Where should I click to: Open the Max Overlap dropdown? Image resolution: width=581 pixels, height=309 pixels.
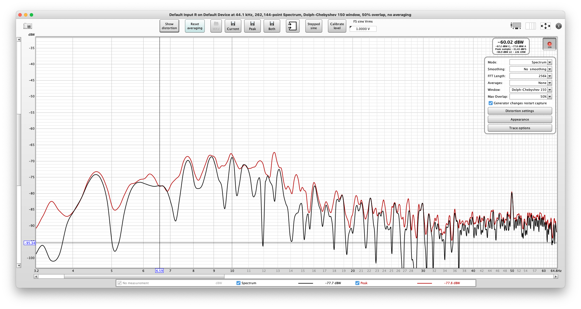coord(531,97)
